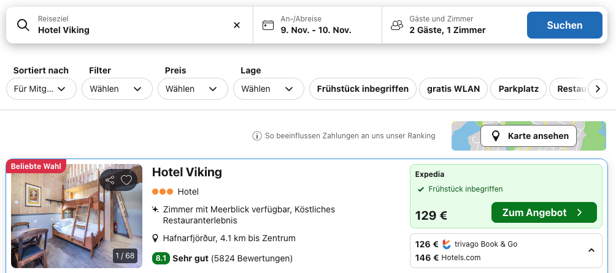Image resolution: width=616 pixels, height=273 pixels.
Task: Click the search magnifier icon
Action: tap(23, 25)
